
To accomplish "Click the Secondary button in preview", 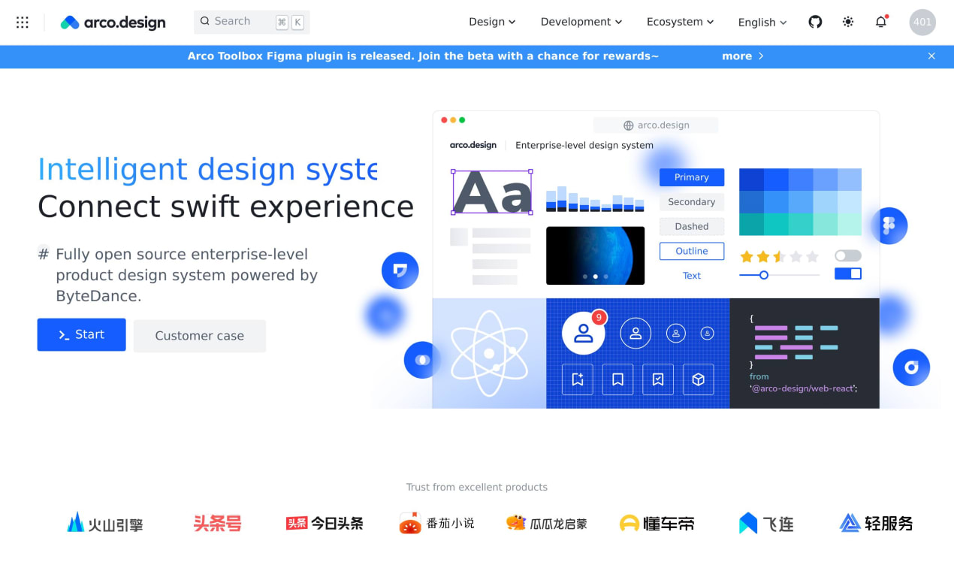I will pyautogui.click(x=692, y=202).
